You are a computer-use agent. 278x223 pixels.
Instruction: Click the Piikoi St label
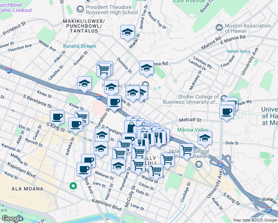coord(60,57)
